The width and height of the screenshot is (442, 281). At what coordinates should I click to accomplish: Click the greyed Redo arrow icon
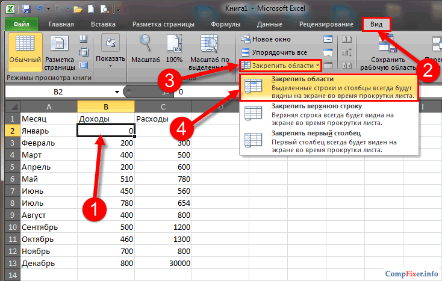point(58,9)
